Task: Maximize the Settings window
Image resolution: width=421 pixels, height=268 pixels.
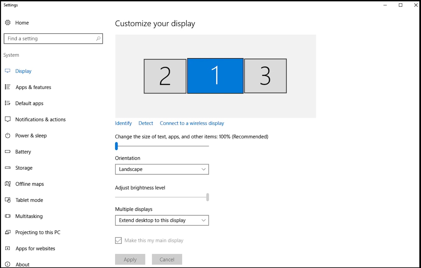Action: (x=400, y=5)
